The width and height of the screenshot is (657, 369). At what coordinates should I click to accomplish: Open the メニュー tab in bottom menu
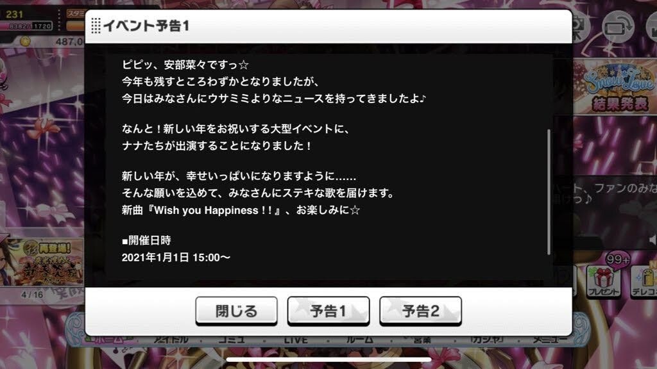(x=550, y=340)
